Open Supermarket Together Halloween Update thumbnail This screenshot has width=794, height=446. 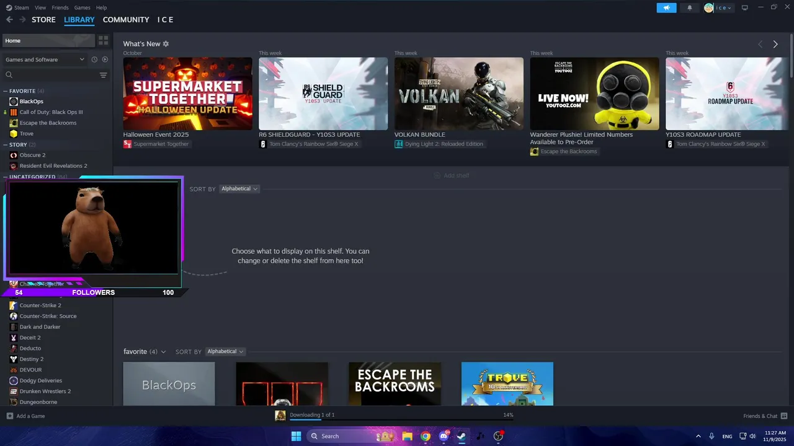187,94
